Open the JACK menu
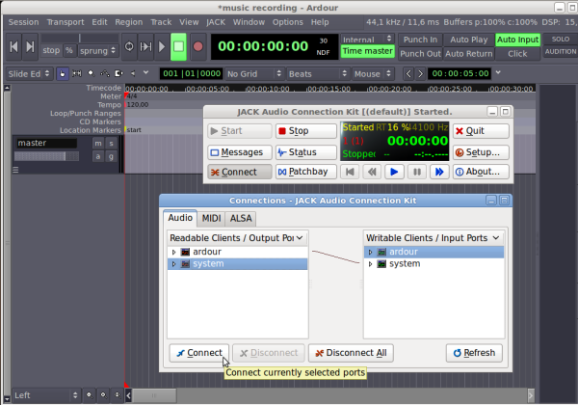578x405 pixels. (216, 22)
